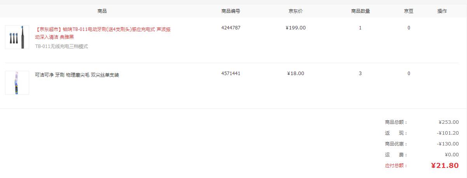Click the 商品优惠 -¥130.00 amount

point(448,144)
